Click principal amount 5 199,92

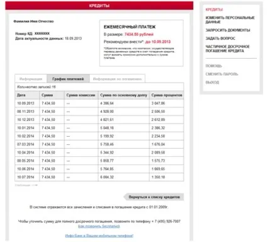107,136
